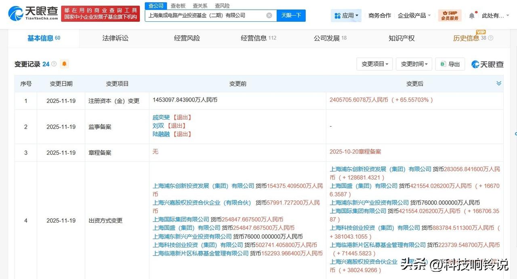Open 上海兴嘉股权投资合伙企业 link in 变更前 column
The width and height of the screenshot is (517, 279).
[x=202, y=203]
